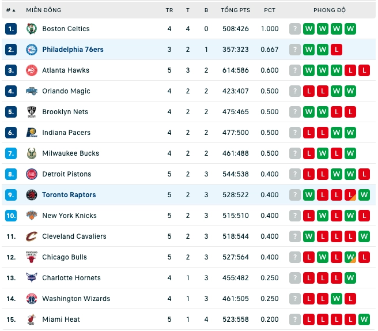Open the Cleveland Cavaliers team link

[74, 236]
